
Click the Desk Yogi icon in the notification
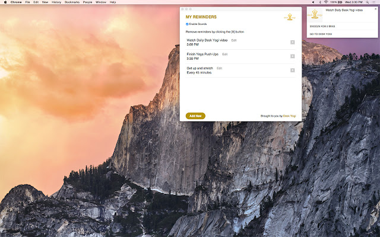point(315,14)
